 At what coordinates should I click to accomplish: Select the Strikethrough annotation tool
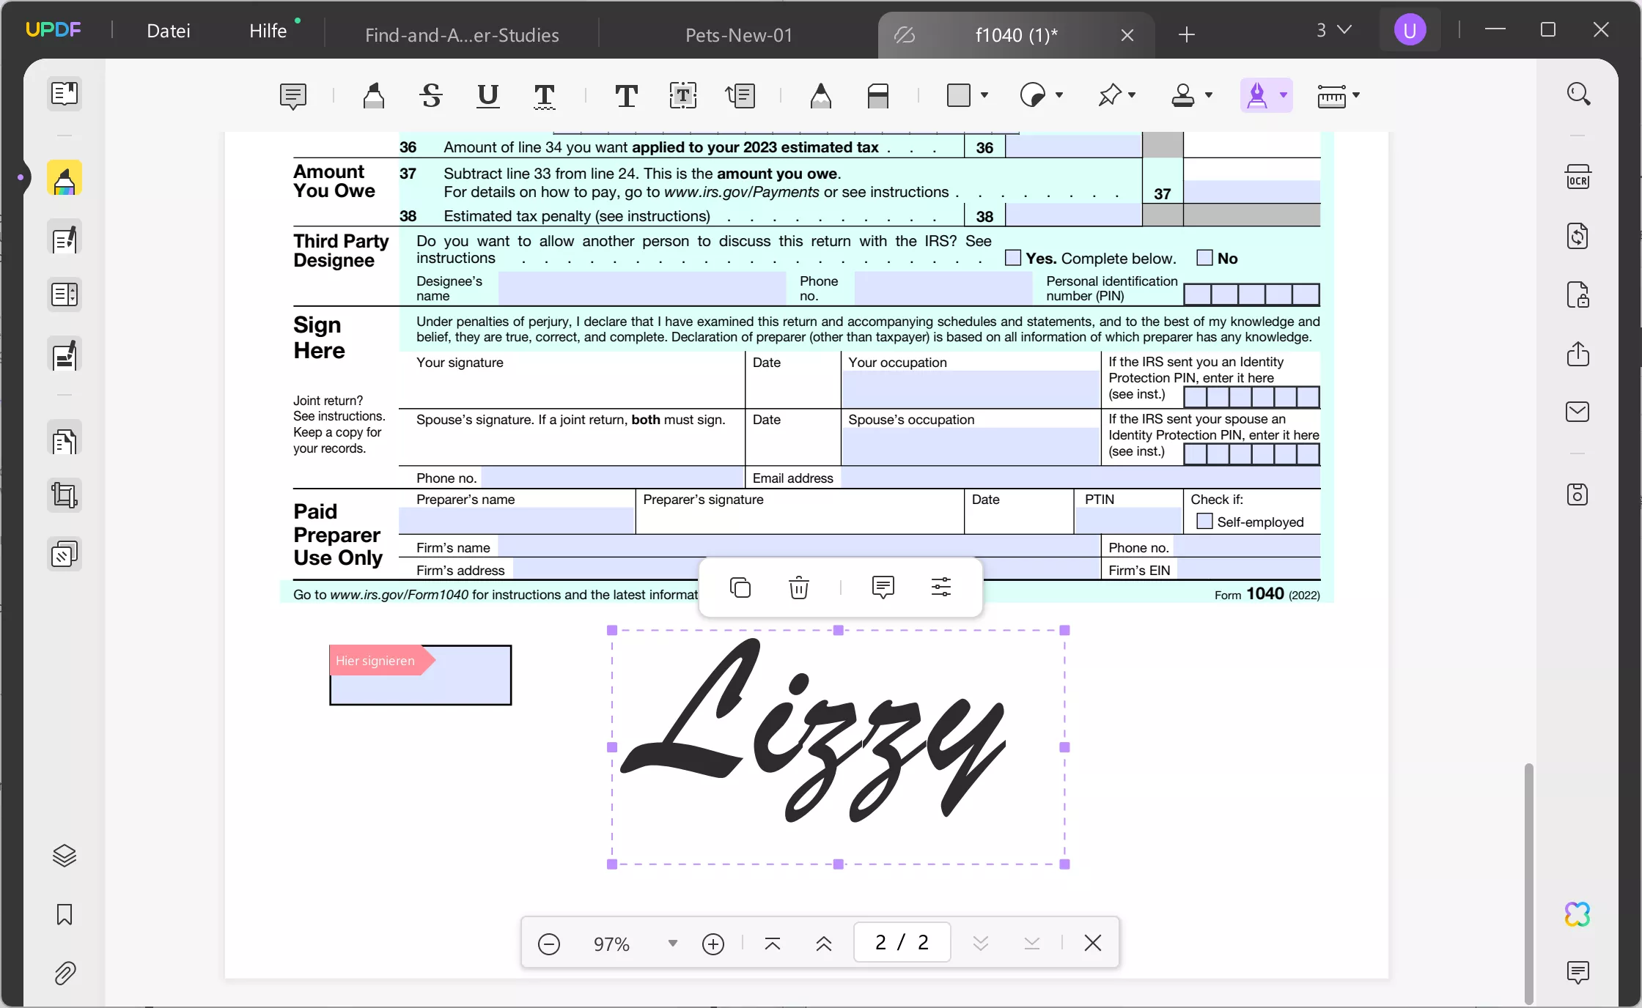tap(430, 96)
